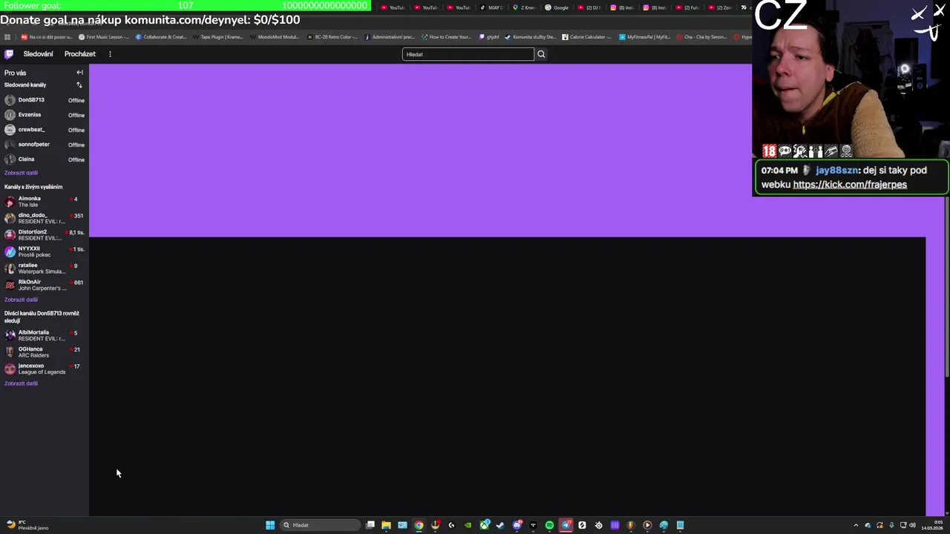Open the RC-20 Retro Color bookmark
Image resolution: width=950 pixels, height=534 pixels.
[x=332, y=37]
